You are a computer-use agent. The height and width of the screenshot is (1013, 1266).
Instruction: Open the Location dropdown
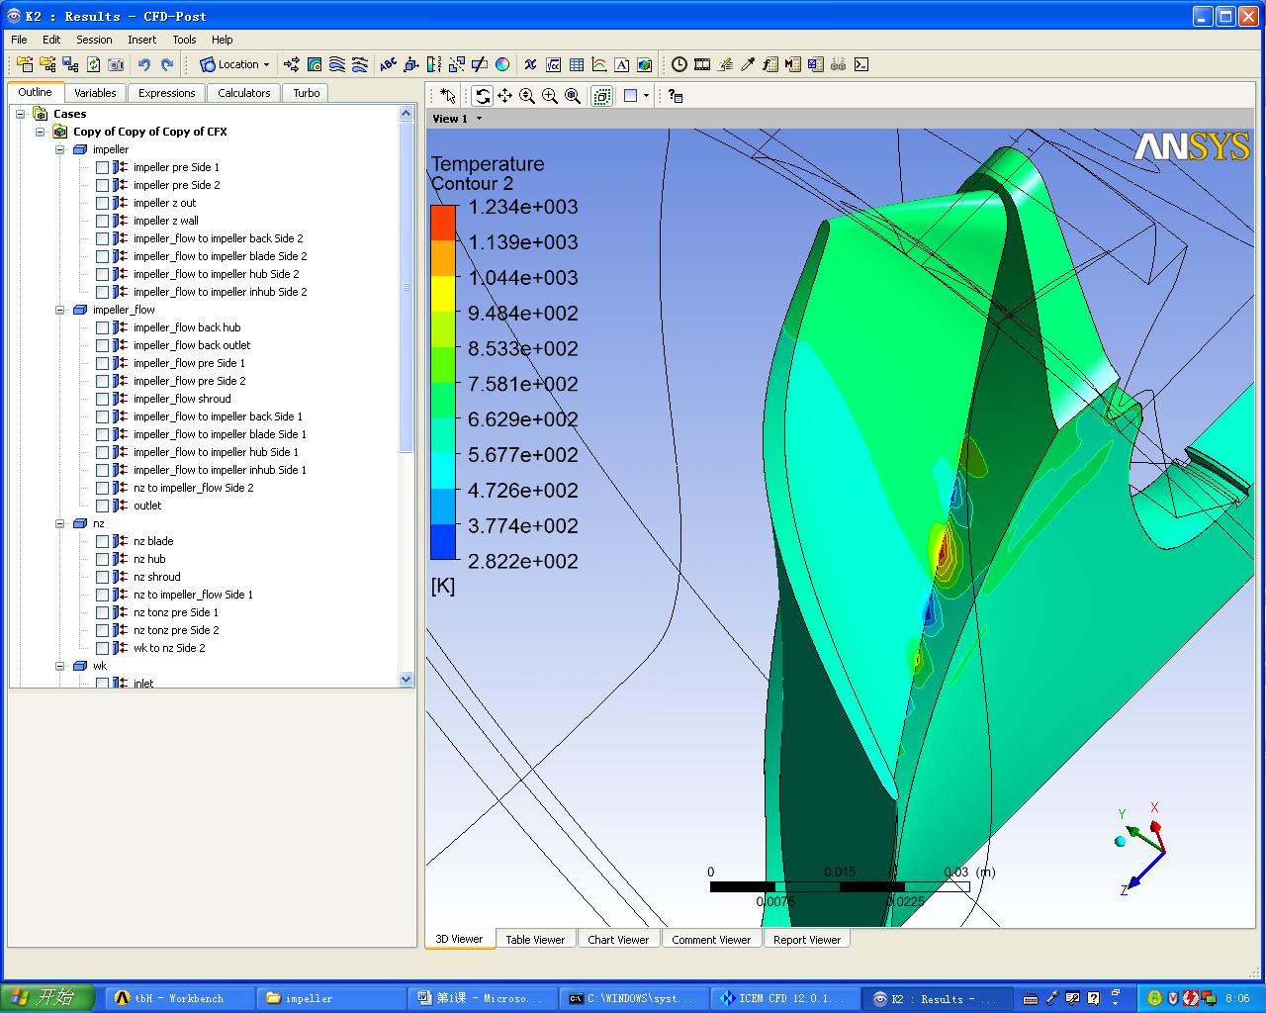click(235, 64)
